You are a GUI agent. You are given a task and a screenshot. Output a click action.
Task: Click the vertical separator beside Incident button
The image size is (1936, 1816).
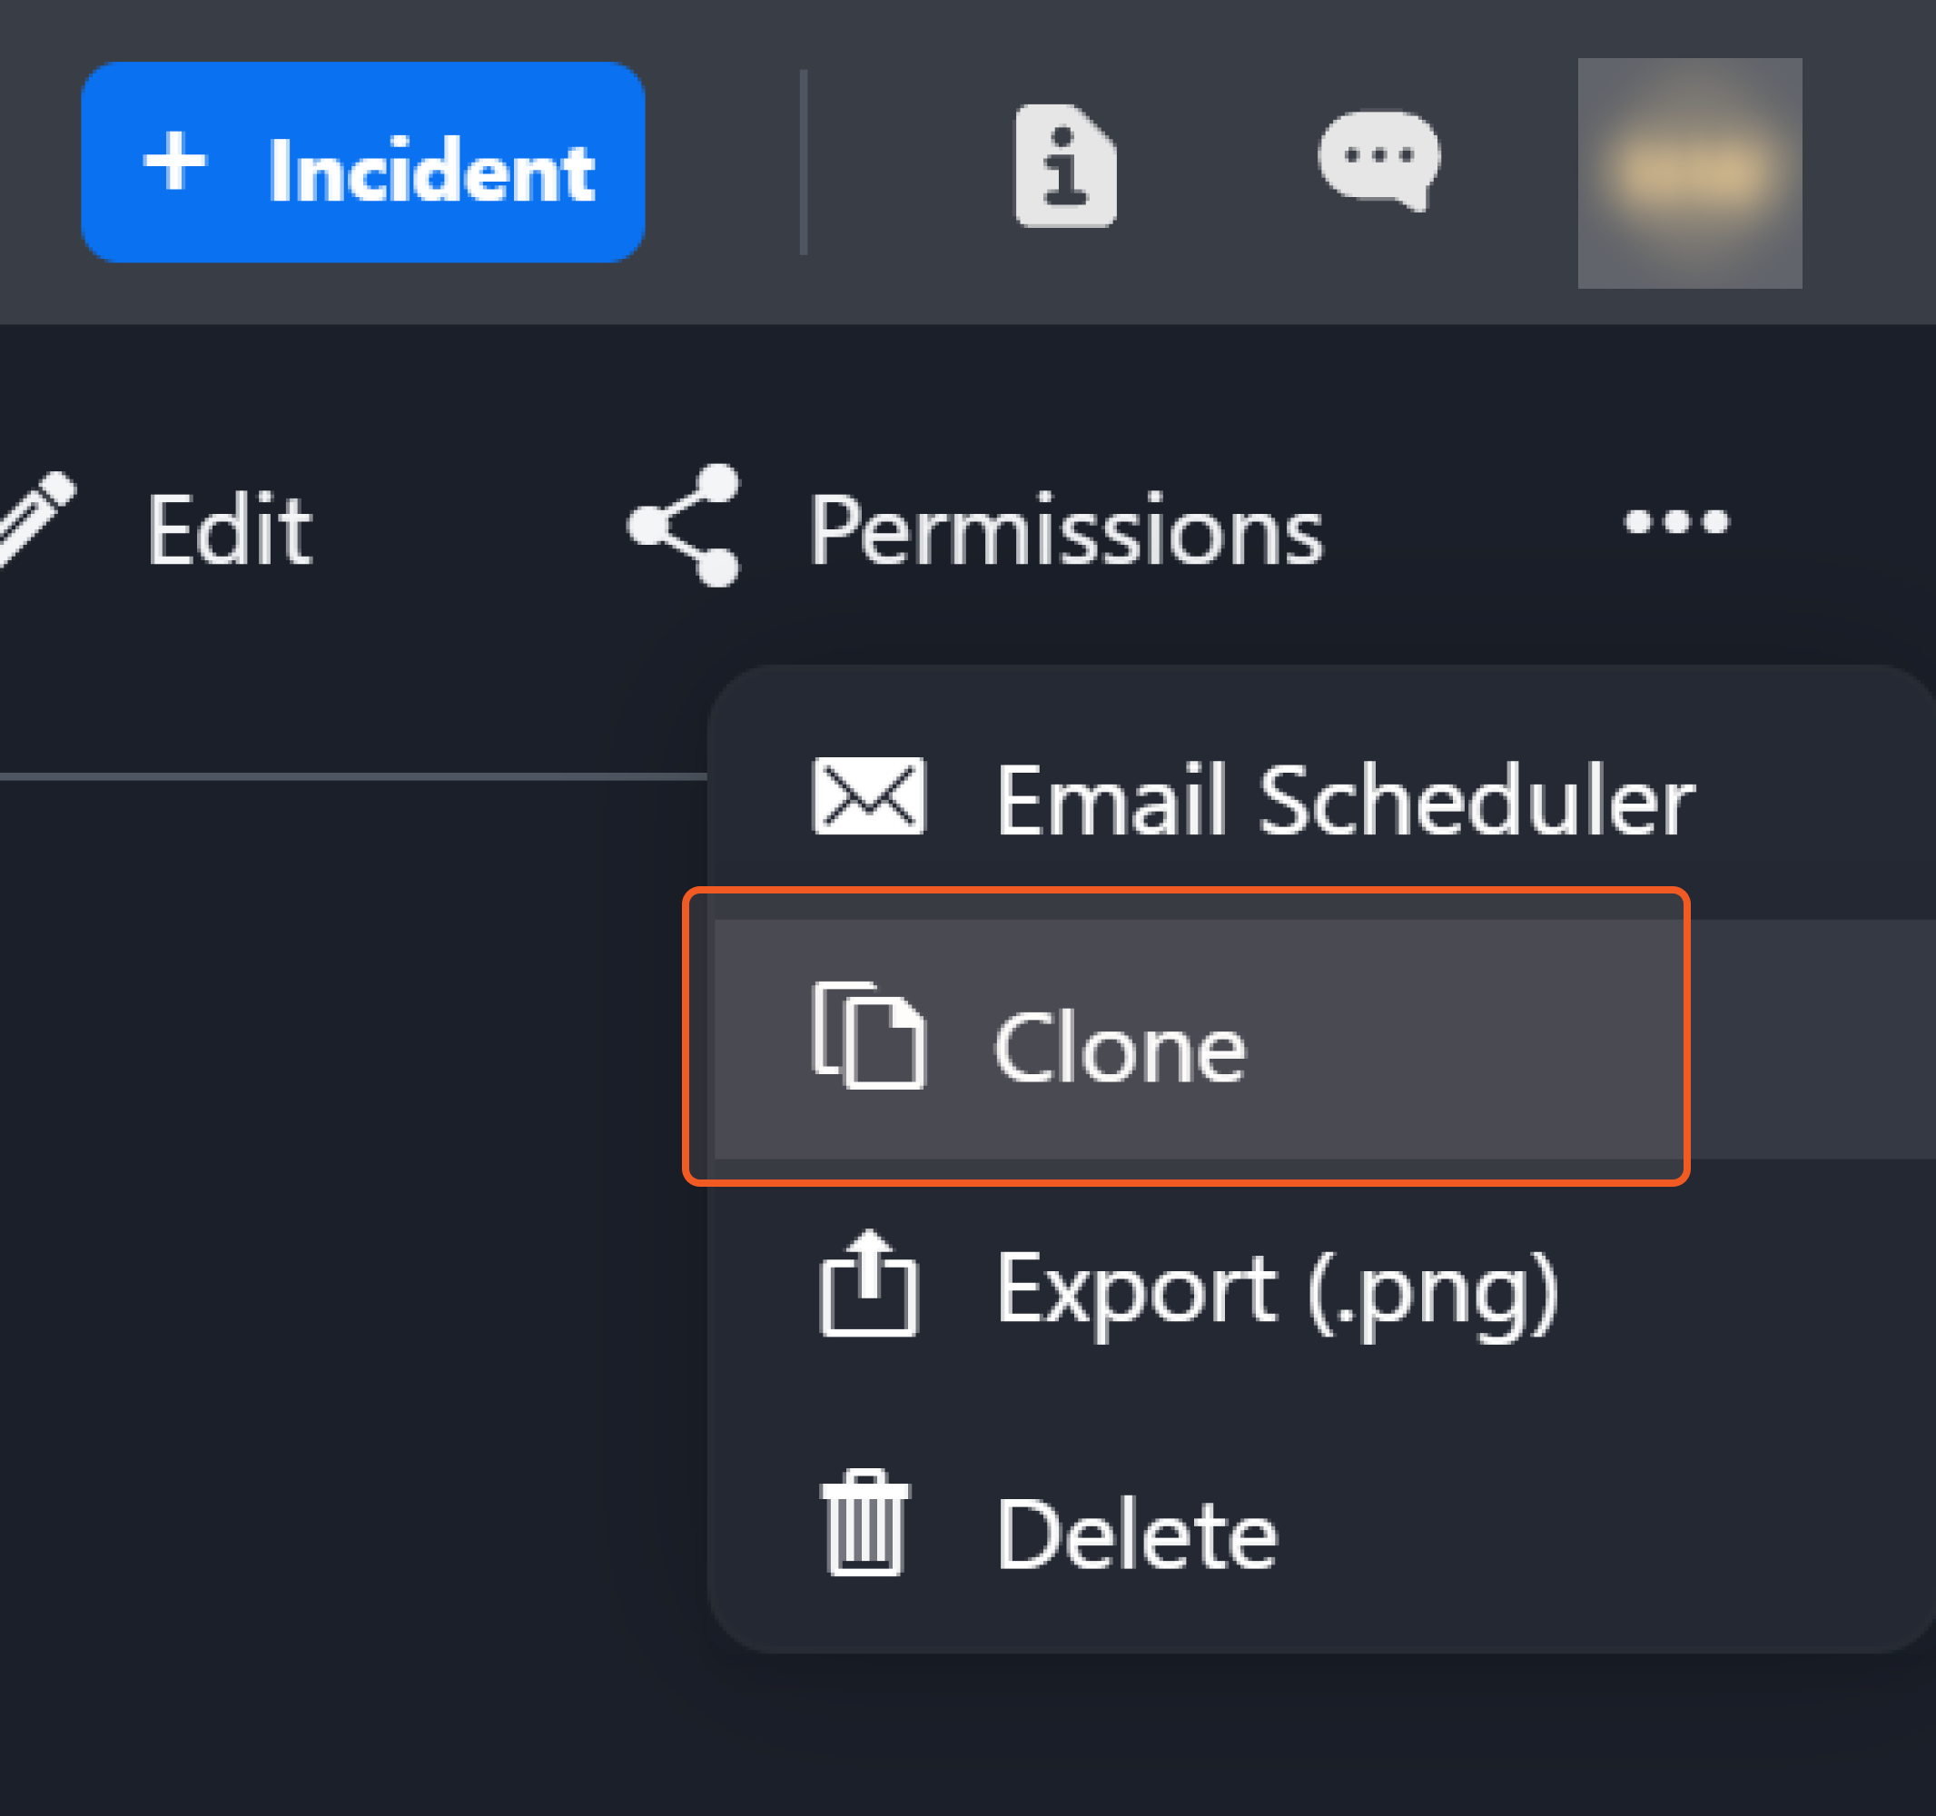[804, 162]
